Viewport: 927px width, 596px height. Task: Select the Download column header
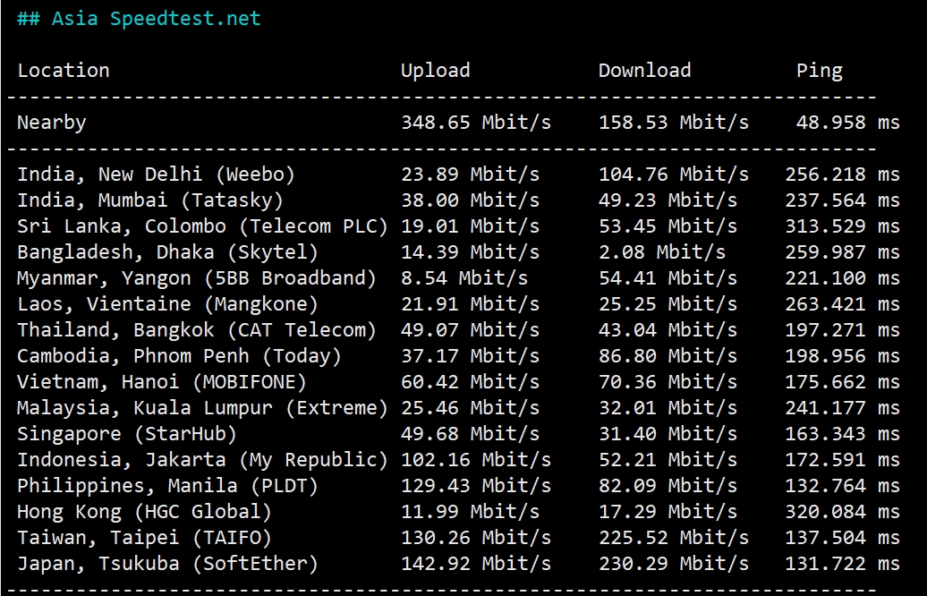tap(644, 71)
